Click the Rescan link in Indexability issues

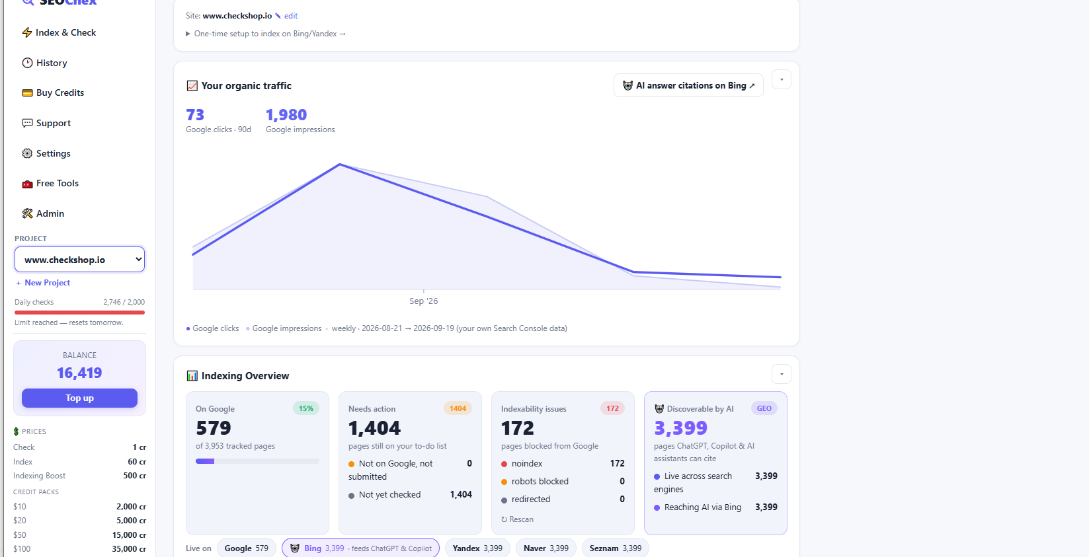click(517, 519)
